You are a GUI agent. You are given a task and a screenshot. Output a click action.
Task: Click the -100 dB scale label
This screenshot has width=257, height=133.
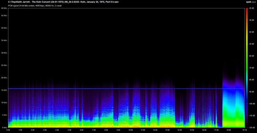coord(252,104)
